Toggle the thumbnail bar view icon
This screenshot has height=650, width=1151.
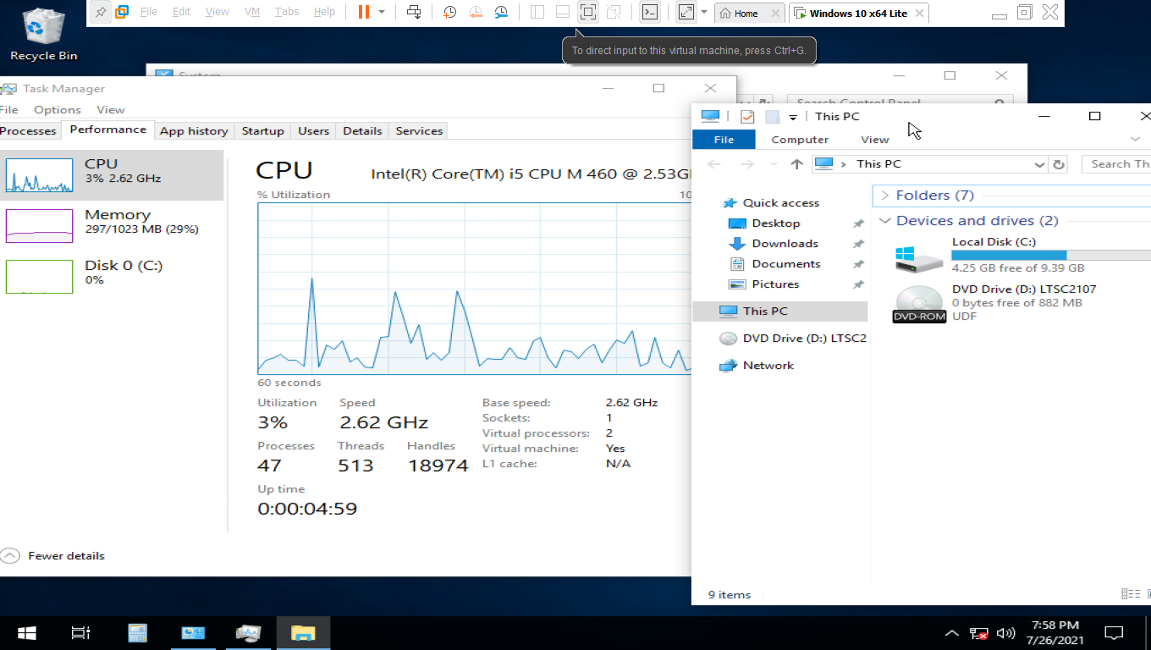coord(563,12)
